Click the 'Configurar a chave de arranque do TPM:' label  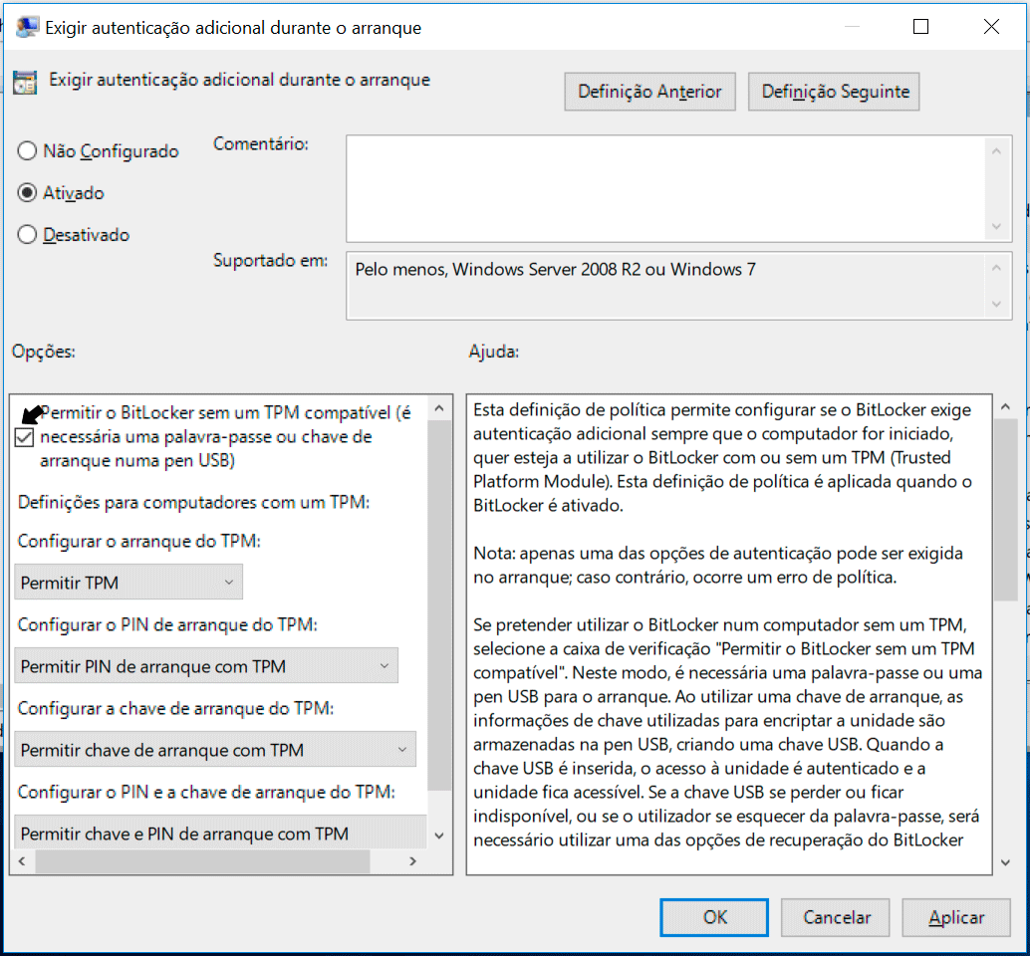[176, 708]
